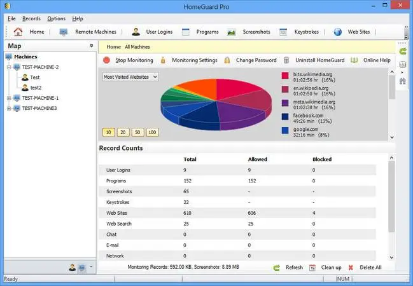Click the red X Delete All icon
This screenshot has height=286, width=413.
(351, 268)
